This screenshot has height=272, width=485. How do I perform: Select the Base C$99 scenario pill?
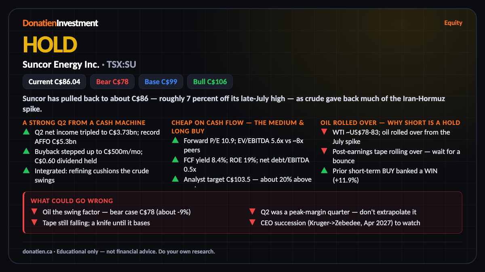click(161, 82)
